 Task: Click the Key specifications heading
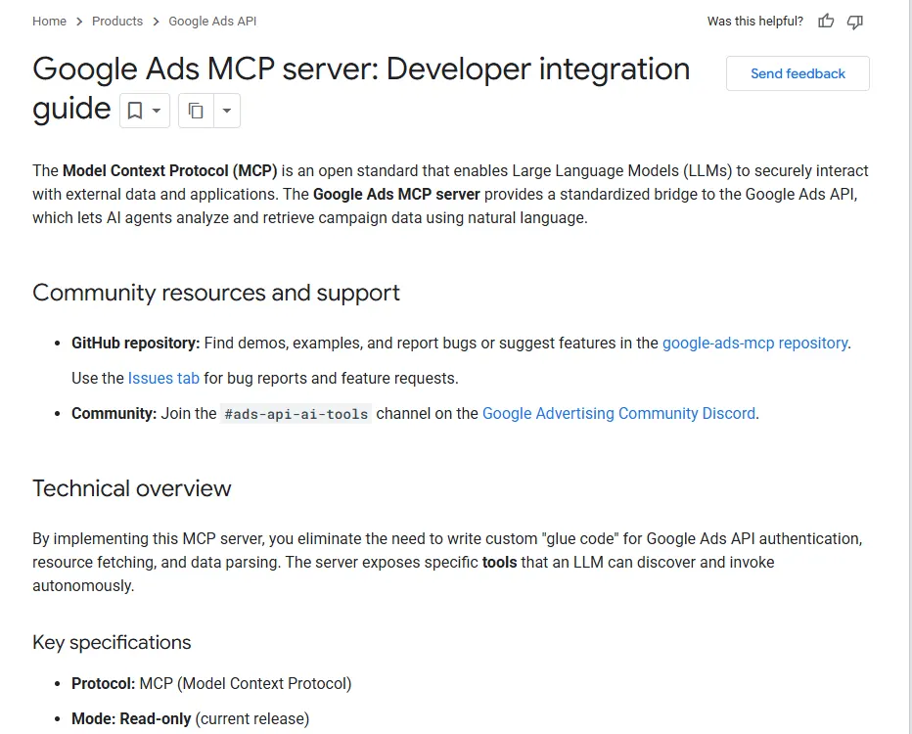coord(112,642)
